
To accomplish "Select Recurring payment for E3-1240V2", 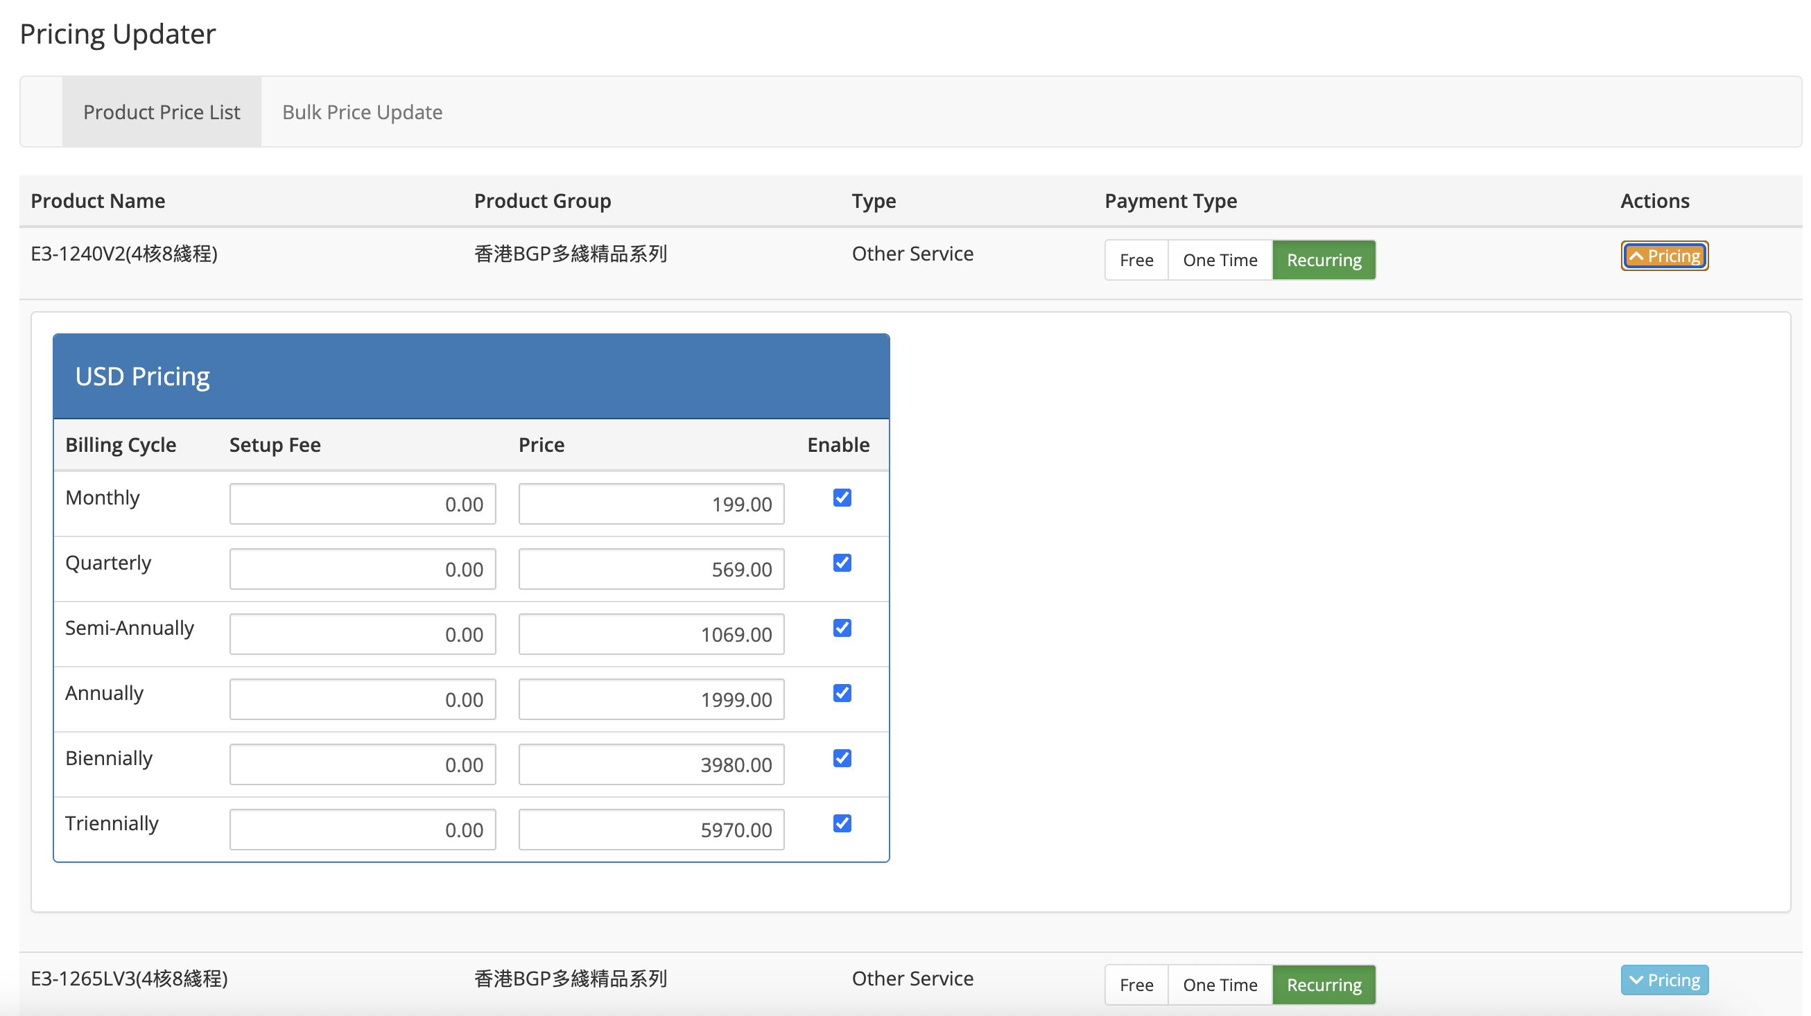I will click(x=1323, y=260).
